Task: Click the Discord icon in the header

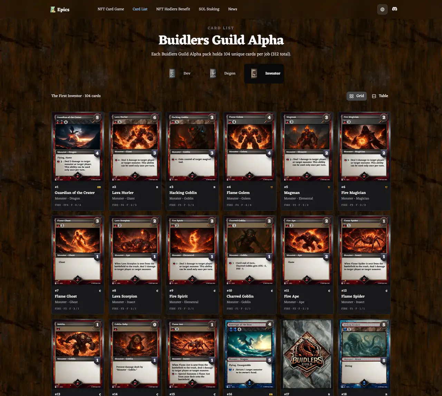Action: coord(394,9)
